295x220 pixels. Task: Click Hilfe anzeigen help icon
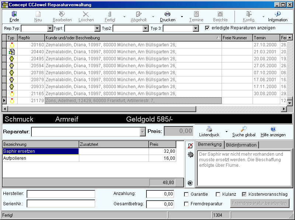[x=273, y=129]
